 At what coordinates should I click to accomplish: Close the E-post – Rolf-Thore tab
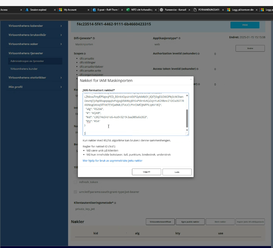click(x=122, y=10)
